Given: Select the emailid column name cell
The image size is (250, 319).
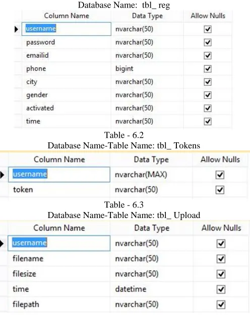Looking at the screenshot, I should (x=67, y=56).
